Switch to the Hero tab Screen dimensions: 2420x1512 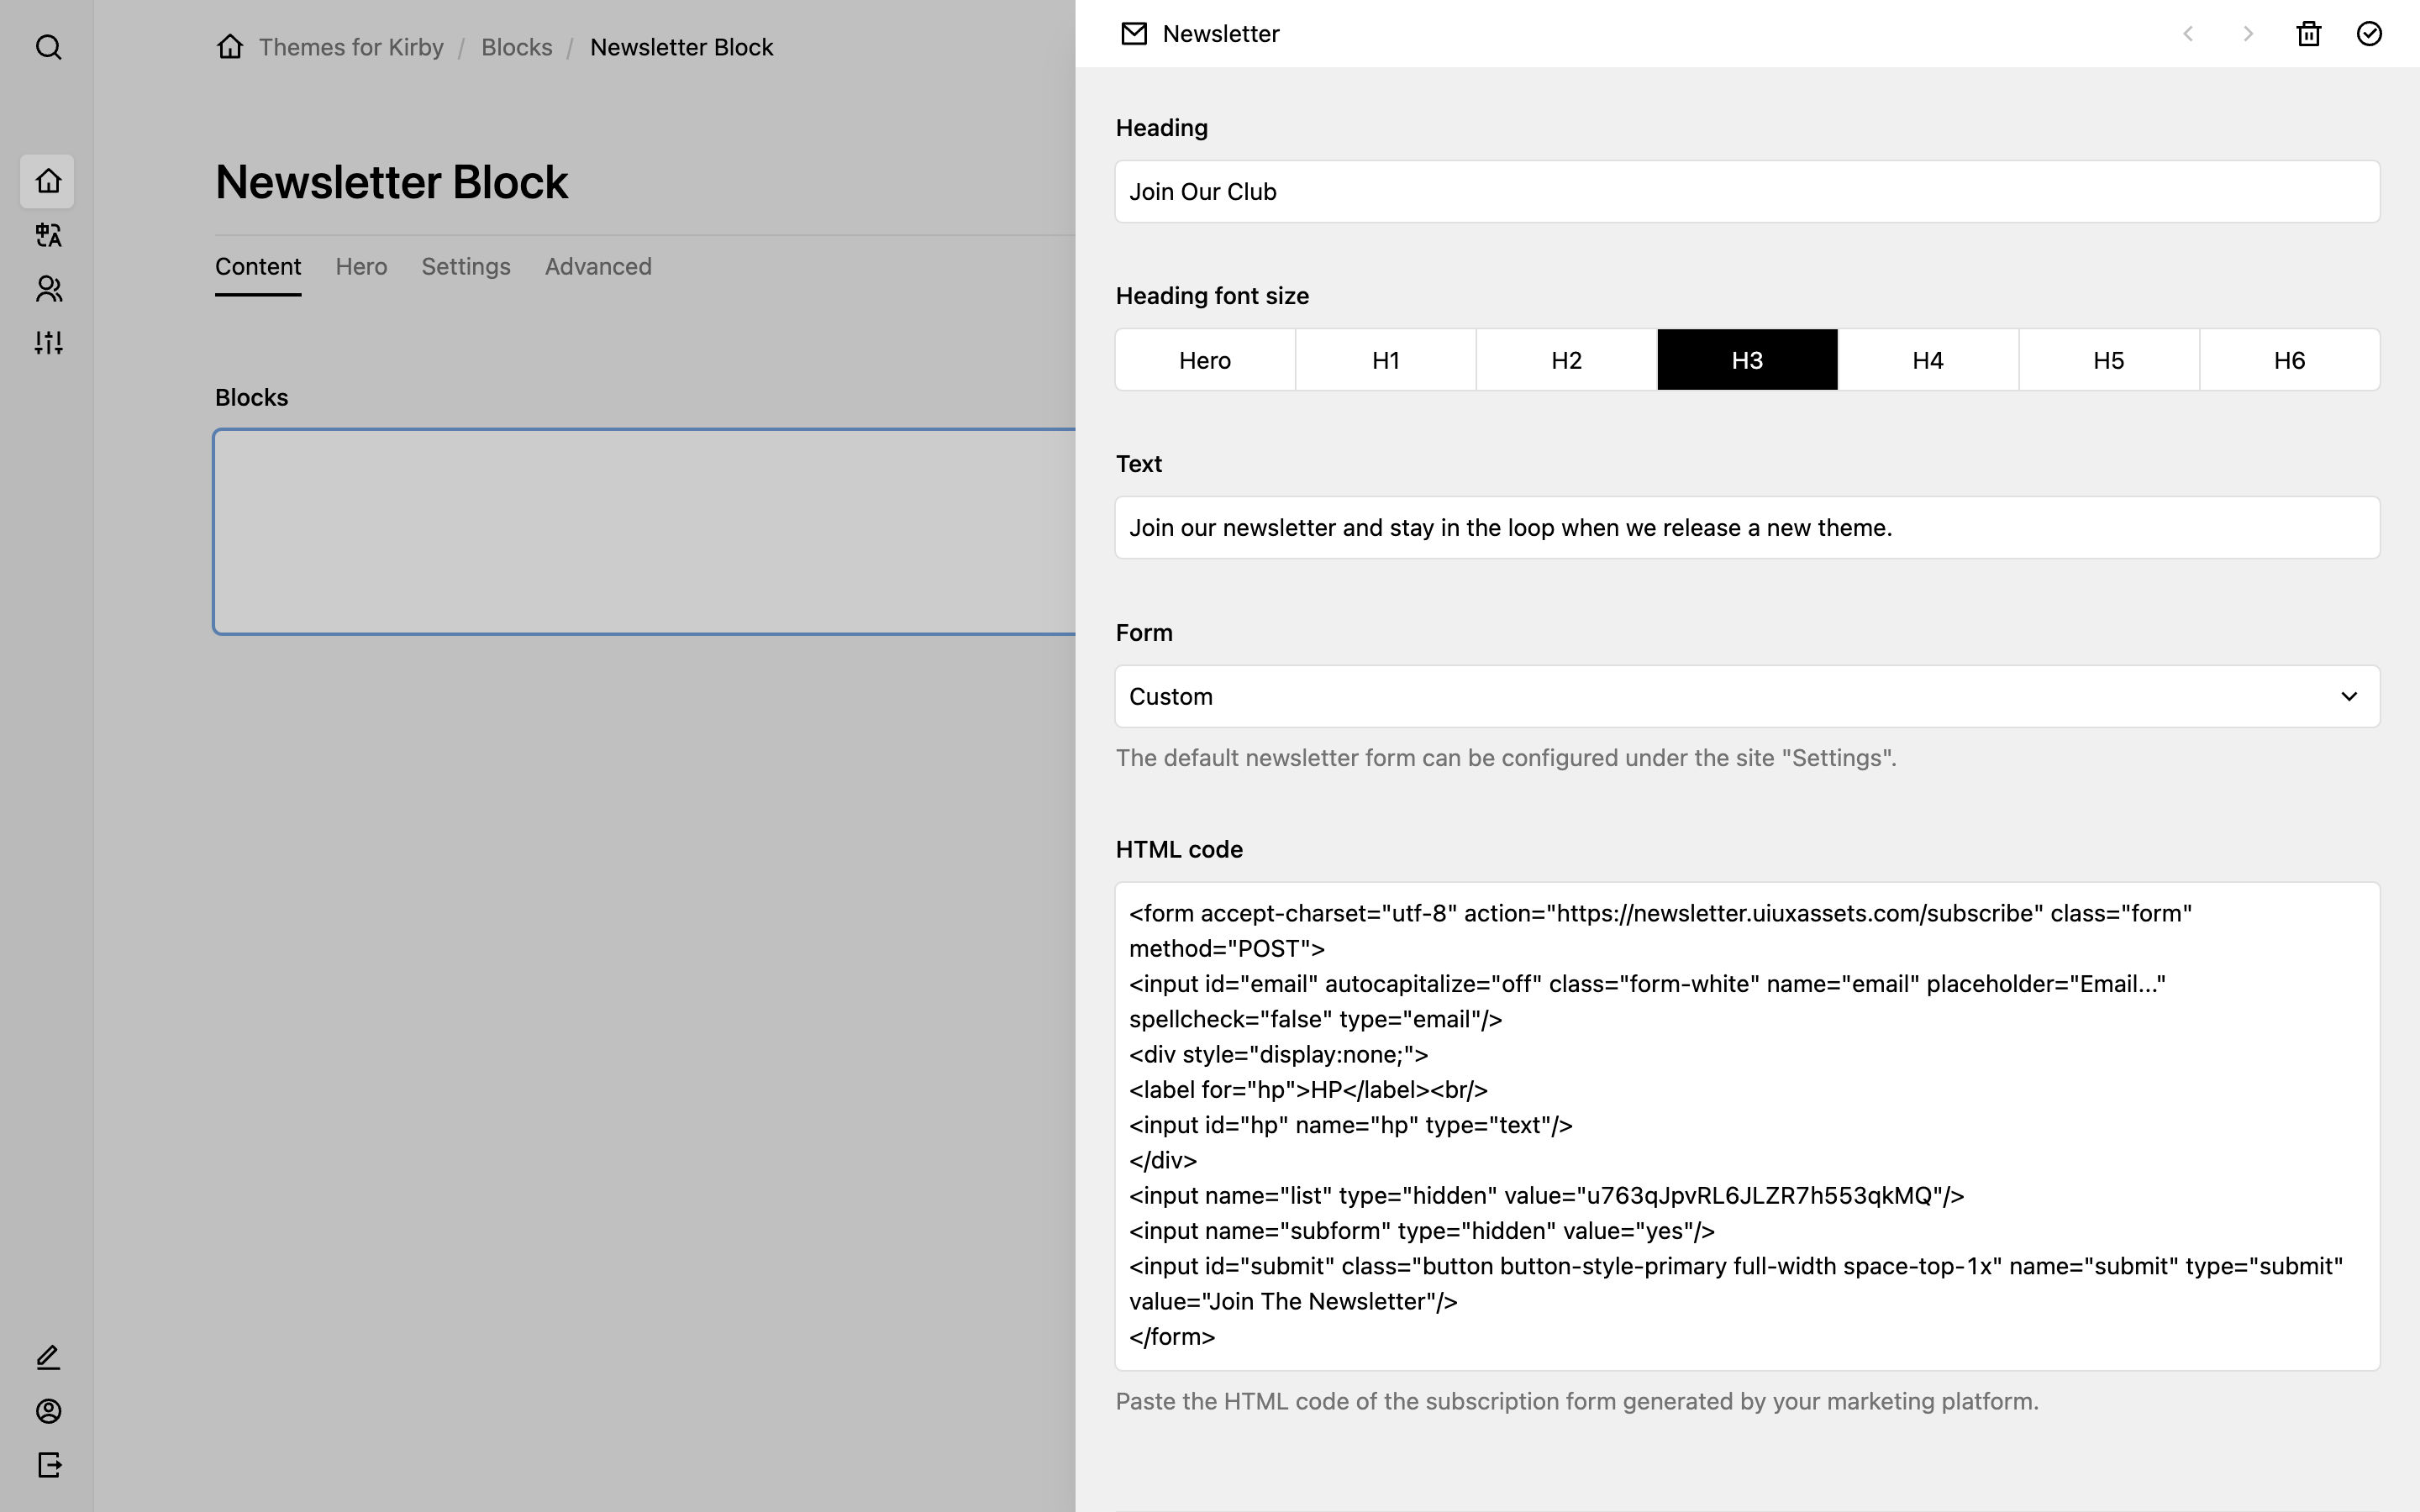click(x=361, y=267)
